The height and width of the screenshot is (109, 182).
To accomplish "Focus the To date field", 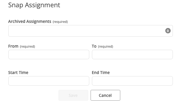I will (132, 55).
